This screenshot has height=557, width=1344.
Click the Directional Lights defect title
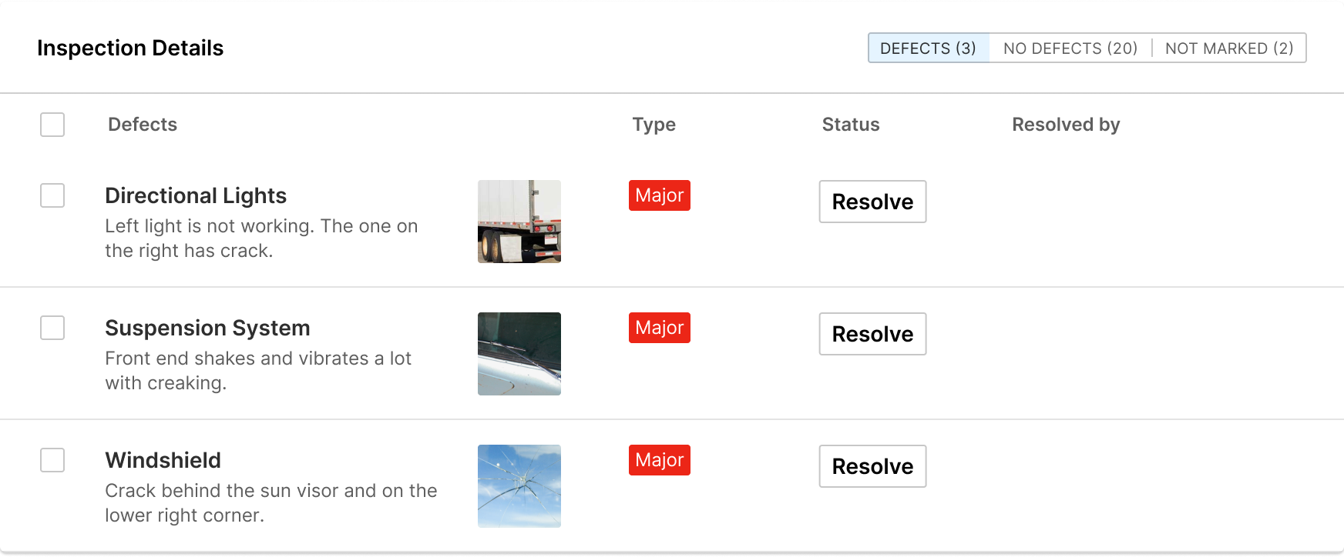coord(196,195)
